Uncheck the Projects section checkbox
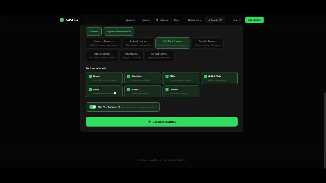Image resolution: width=326 pixels, height=183 pixels. click(129, 89)
